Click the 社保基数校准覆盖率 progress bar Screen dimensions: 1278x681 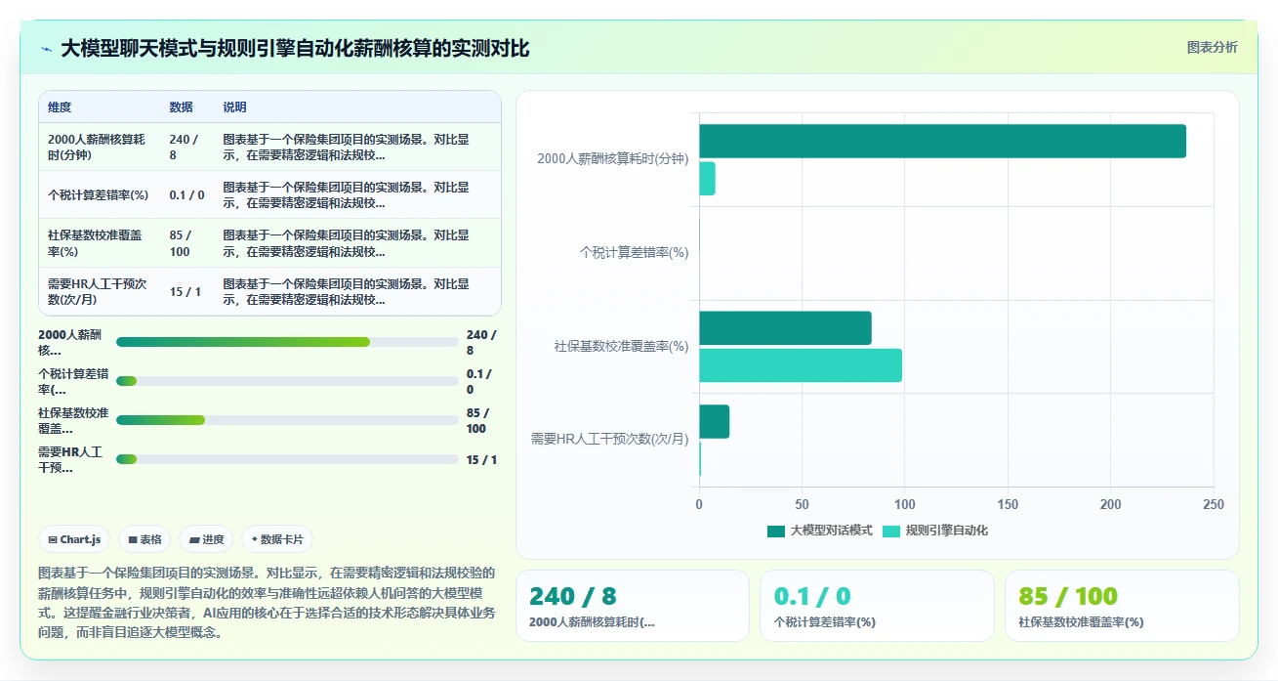(x=287, y=420)
